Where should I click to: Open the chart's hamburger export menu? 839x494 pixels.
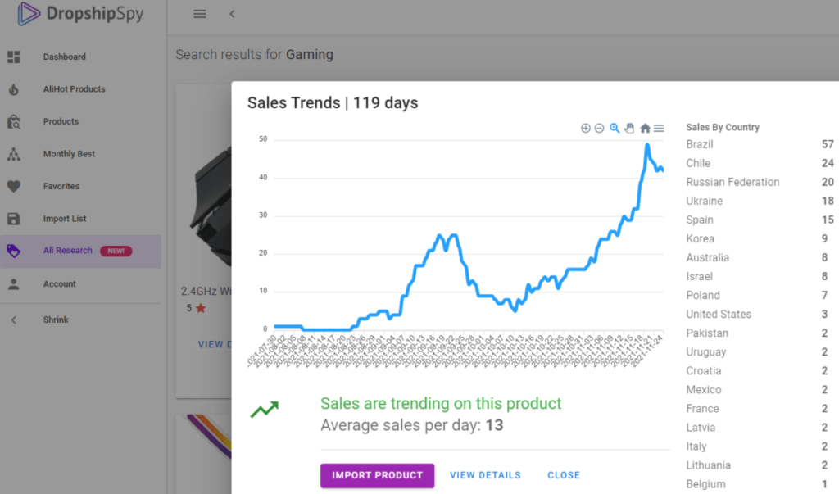(x=660, y=128)
